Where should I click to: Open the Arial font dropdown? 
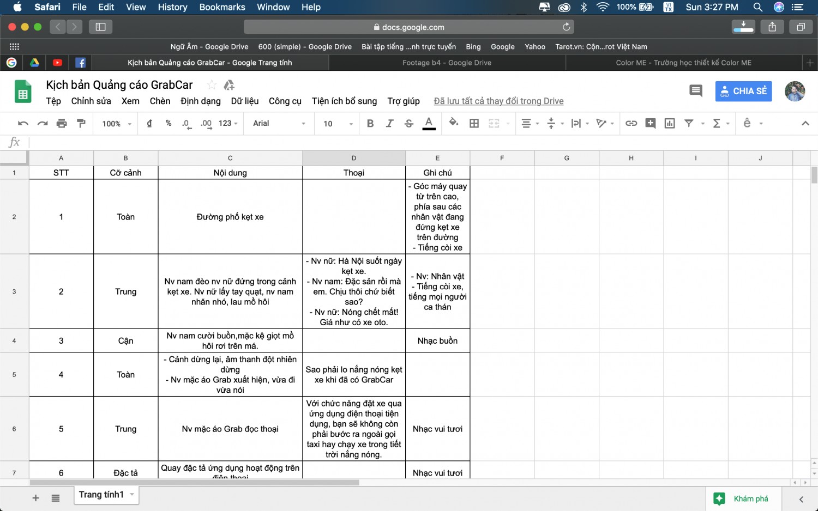click(x=279, y=123)
